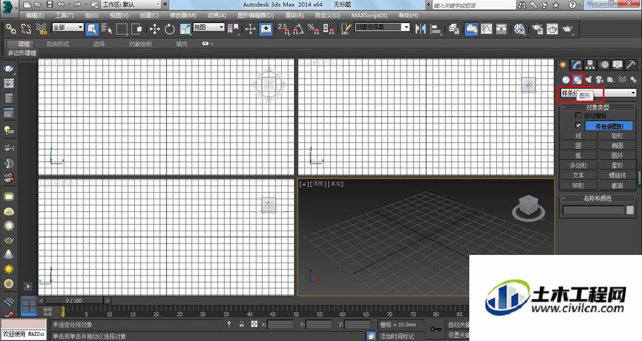642x341 pixels.
Task: Open the shape subcategory 样条线 dropdown
Action: 598,93
